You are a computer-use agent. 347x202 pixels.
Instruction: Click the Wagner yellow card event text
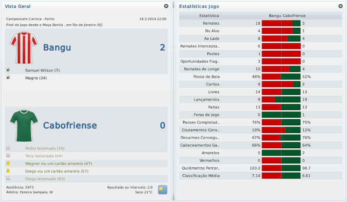tap(59, 163)
